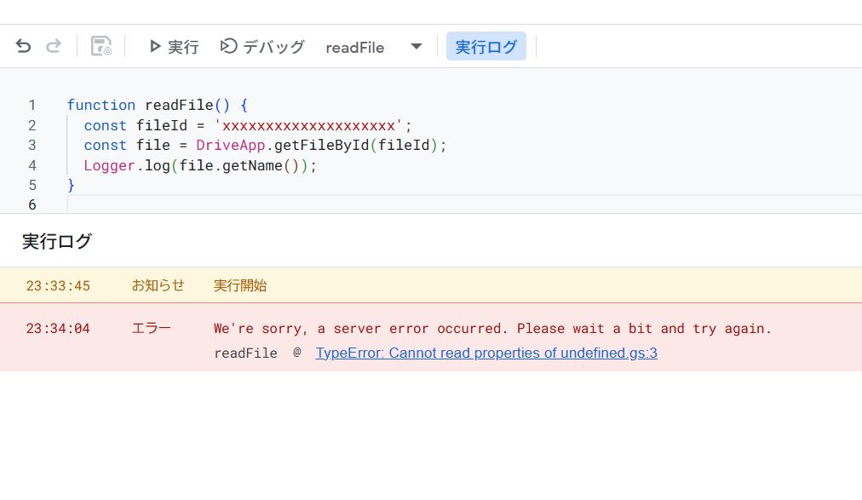The image size is (862, 500).
Task: Click the redo arrow icon
Action: [54, 47]
